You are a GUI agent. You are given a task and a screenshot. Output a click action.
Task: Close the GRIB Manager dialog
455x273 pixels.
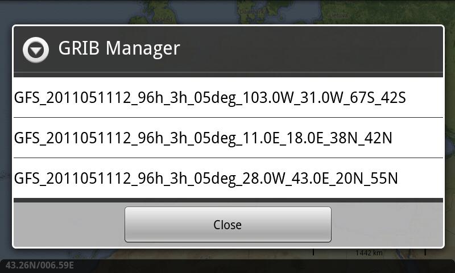coord(228,224)
